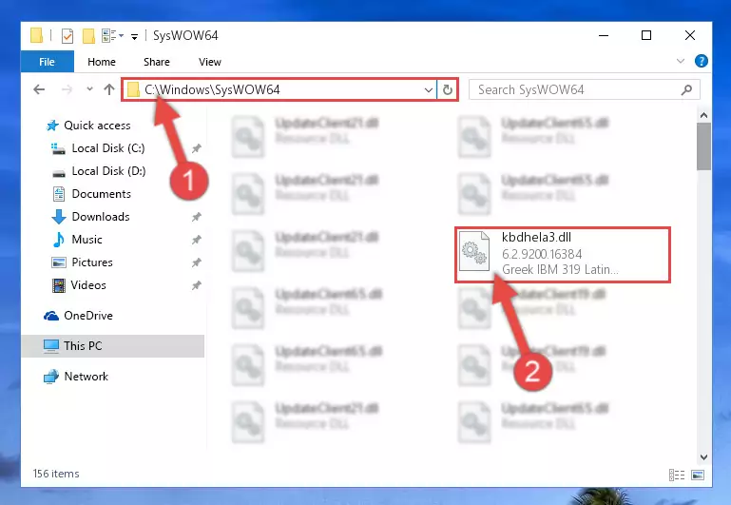This screenshot has width=731, height=505.
Task: Click the OneDrive cloud icon
Action: (51, 316)
